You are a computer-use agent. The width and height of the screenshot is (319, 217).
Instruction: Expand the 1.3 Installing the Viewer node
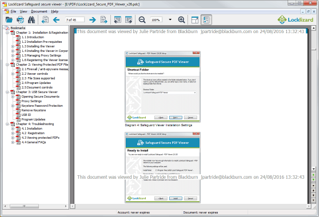click(x=13, y=46)
